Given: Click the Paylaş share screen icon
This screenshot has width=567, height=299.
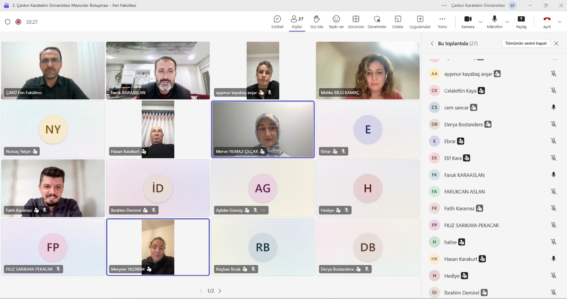Looking at the screenshot, I should (521, 22).
